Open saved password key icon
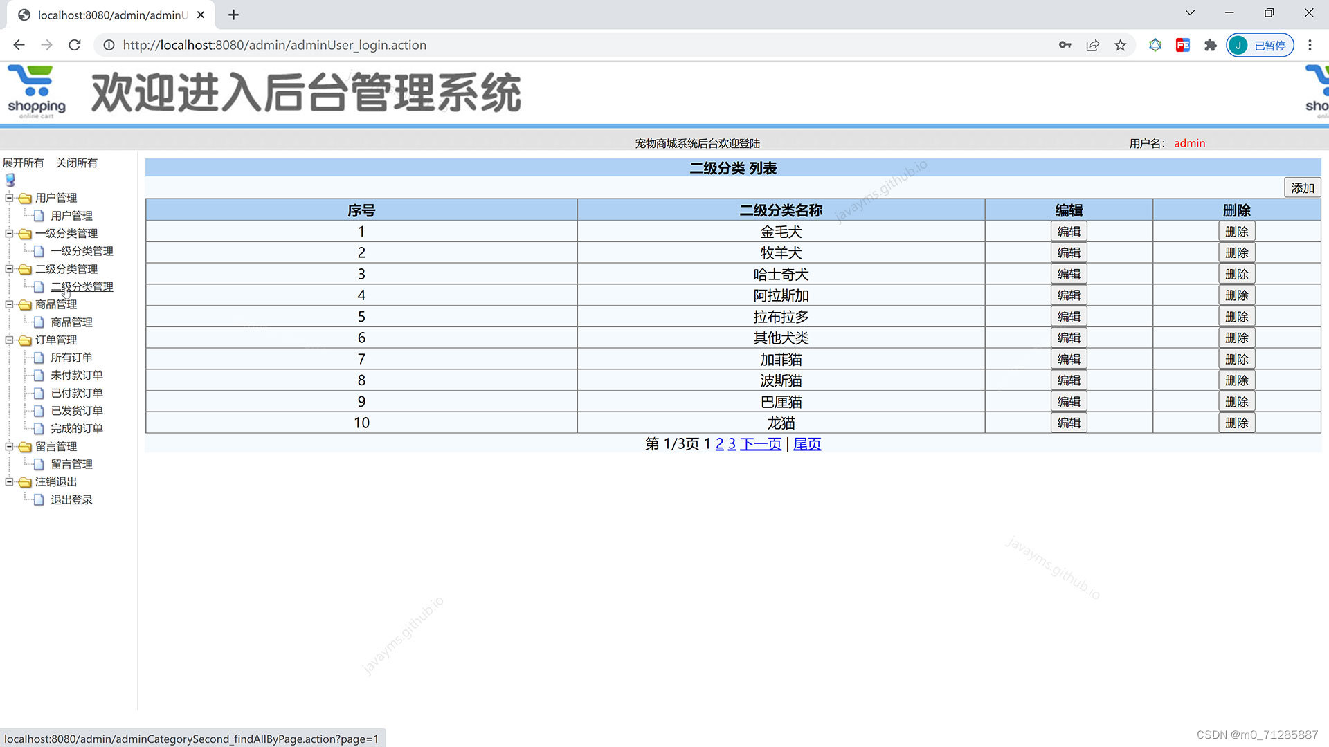This screenshot has width=1329, height=747. pos(1065,45)
